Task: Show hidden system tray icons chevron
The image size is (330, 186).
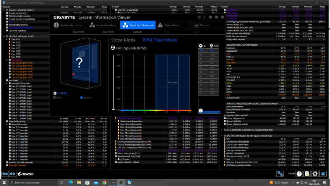Action: pyautogui.click(x=293, y=182)
